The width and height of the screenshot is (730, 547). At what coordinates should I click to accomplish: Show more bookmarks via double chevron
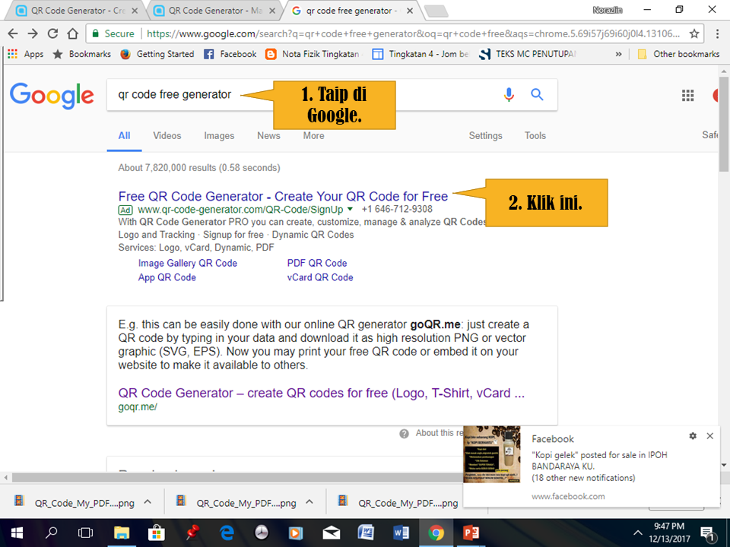(x=618, y=54)
